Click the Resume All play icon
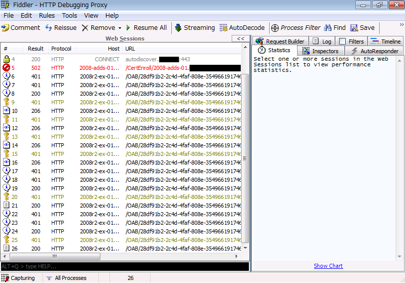This screenshot has width=405, height=283. 128,28
